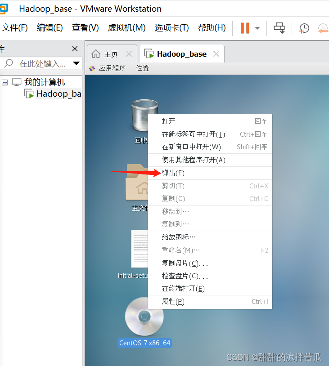
Task: Open the 帮助(H) menu
Action: 212,28
